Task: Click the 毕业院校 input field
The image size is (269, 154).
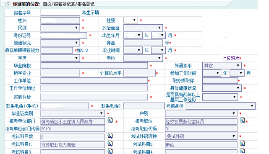Action: coord(94,66)
